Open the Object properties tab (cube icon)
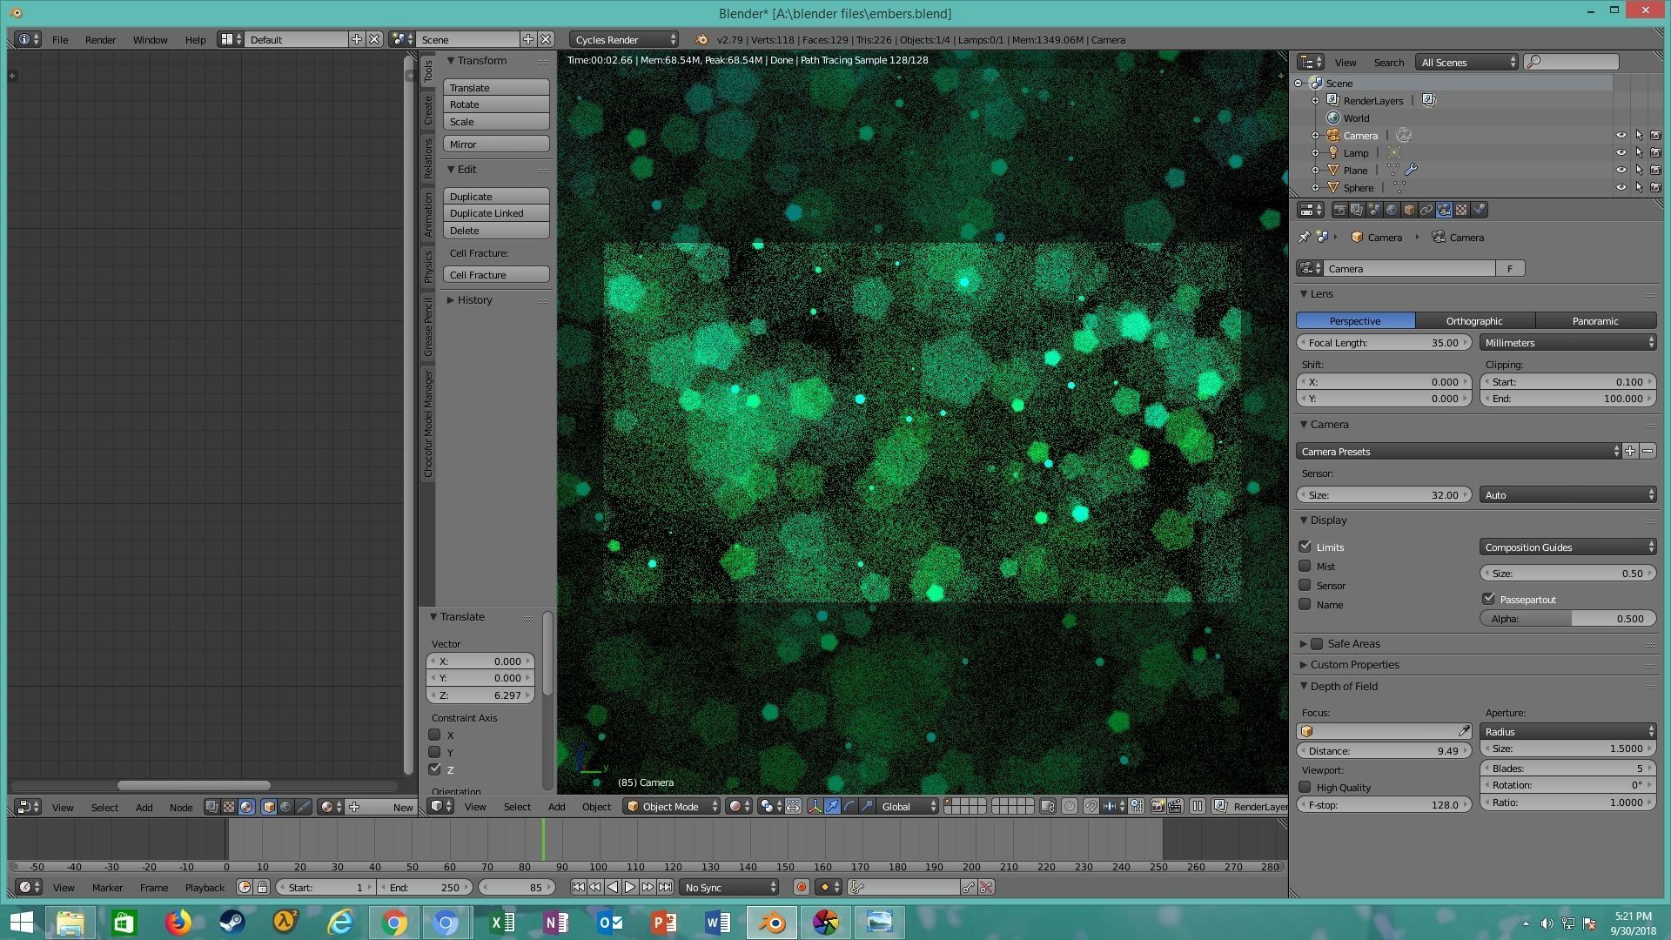This screenshot has width=1671, height=940. tap(1408, 210)
